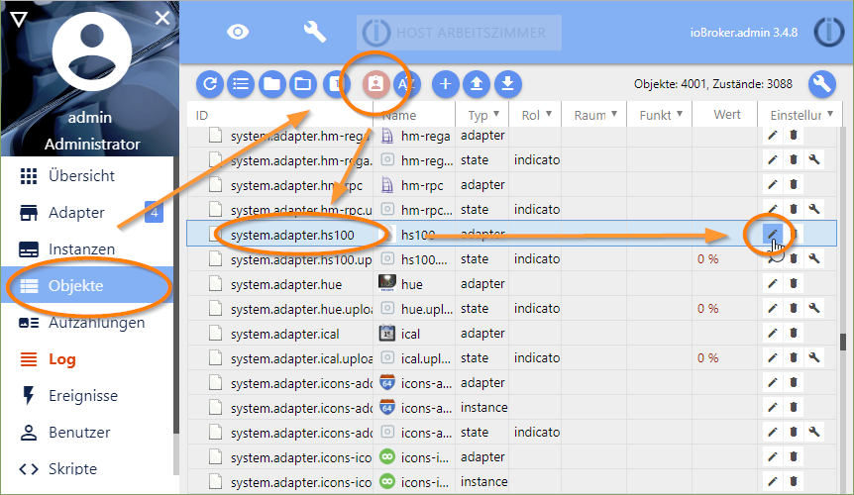Screen dimensions: 854x495
Task: Expand all object folders
Action: 303,84
